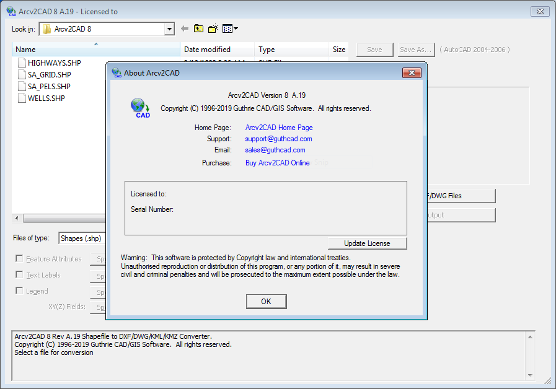Click the HIGHWAYS.SHP file icon
Image resolution: width=556 pixels, height=389 pixels.
22,63
